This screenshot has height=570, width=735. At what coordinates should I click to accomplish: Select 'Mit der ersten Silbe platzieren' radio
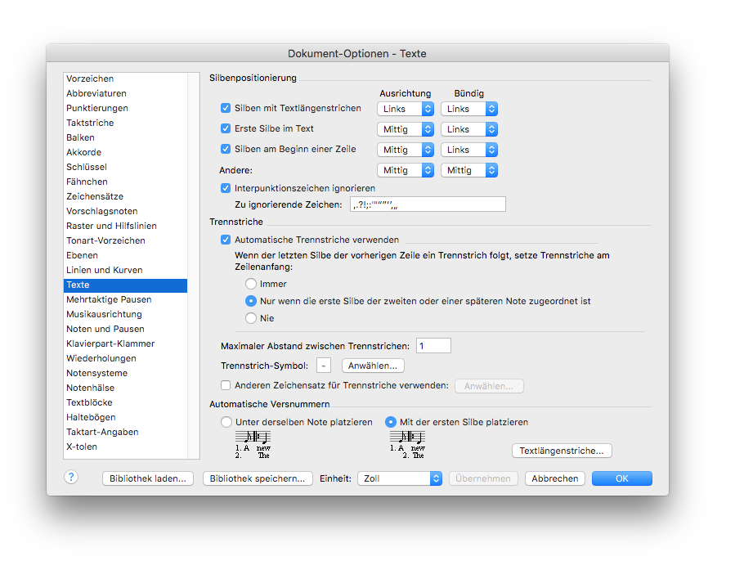point(391,422)
